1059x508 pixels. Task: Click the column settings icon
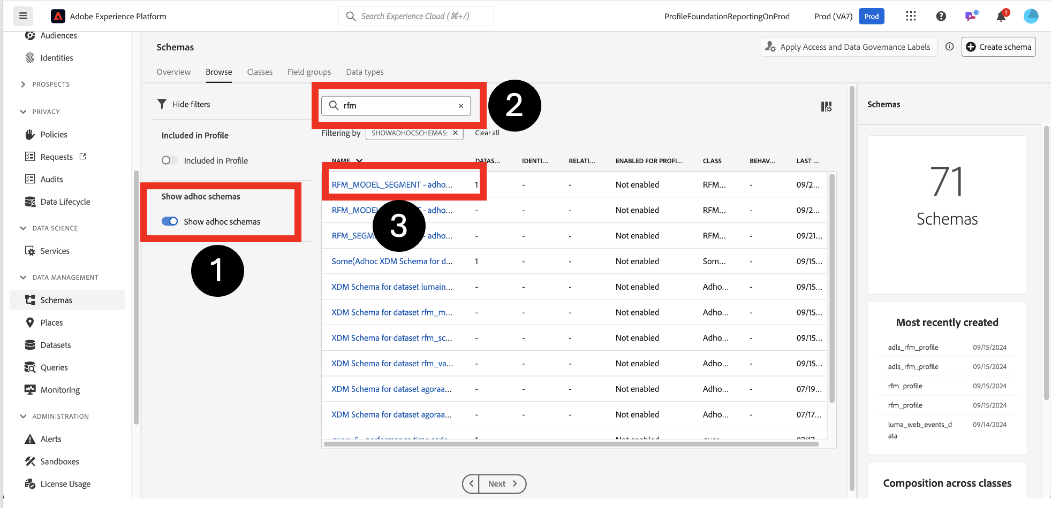coord(826,106)
